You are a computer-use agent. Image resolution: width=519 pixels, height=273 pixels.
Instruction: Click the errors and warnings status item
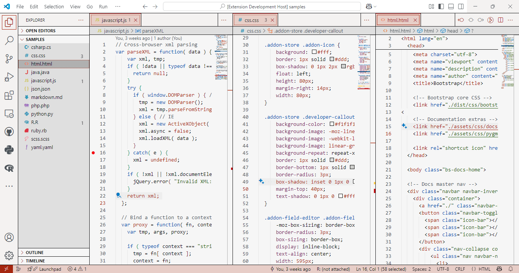click(77, 269)
